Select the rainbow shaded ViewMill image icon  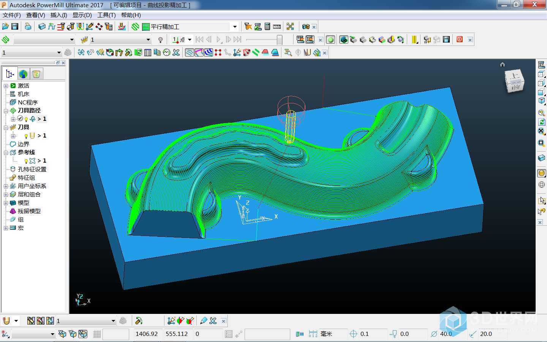382,40
